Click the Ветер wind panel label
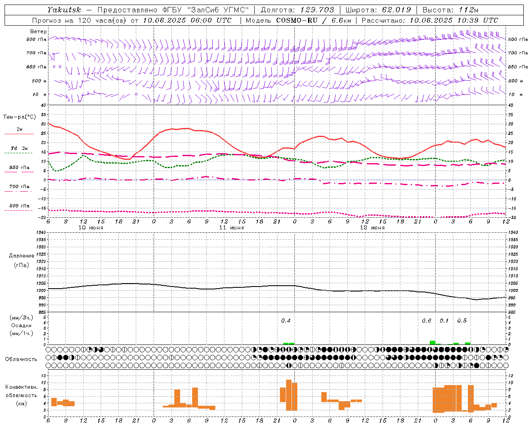This screenshot has height=424, width=530. [x=39, y=31]
